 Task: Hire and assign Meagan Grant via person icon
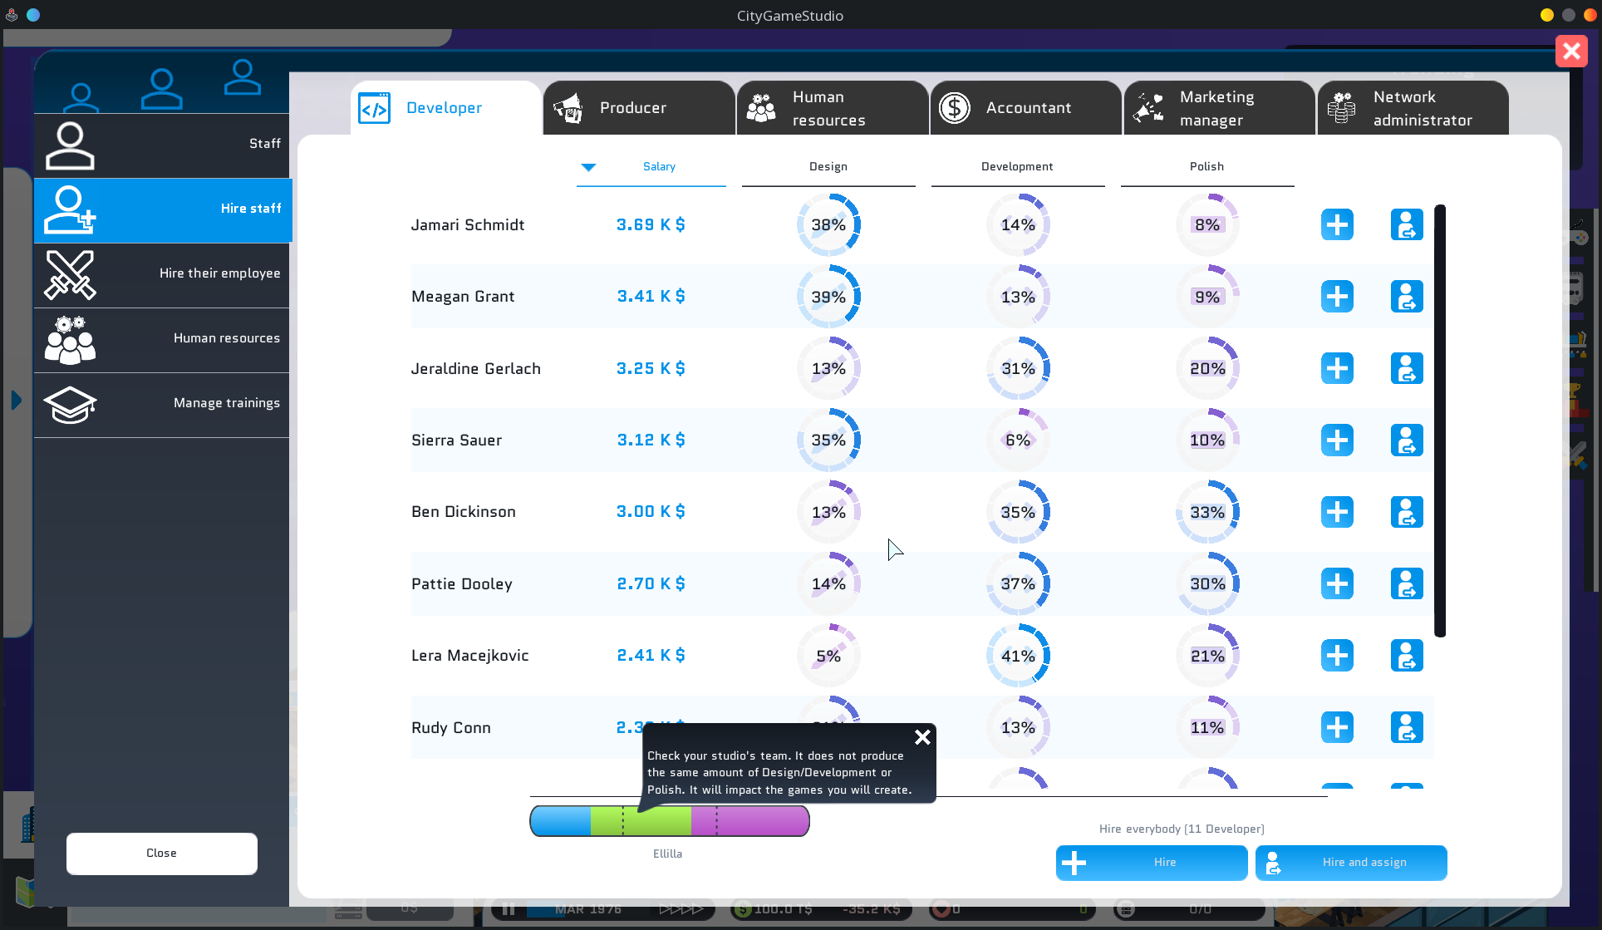click(1407, 297)
